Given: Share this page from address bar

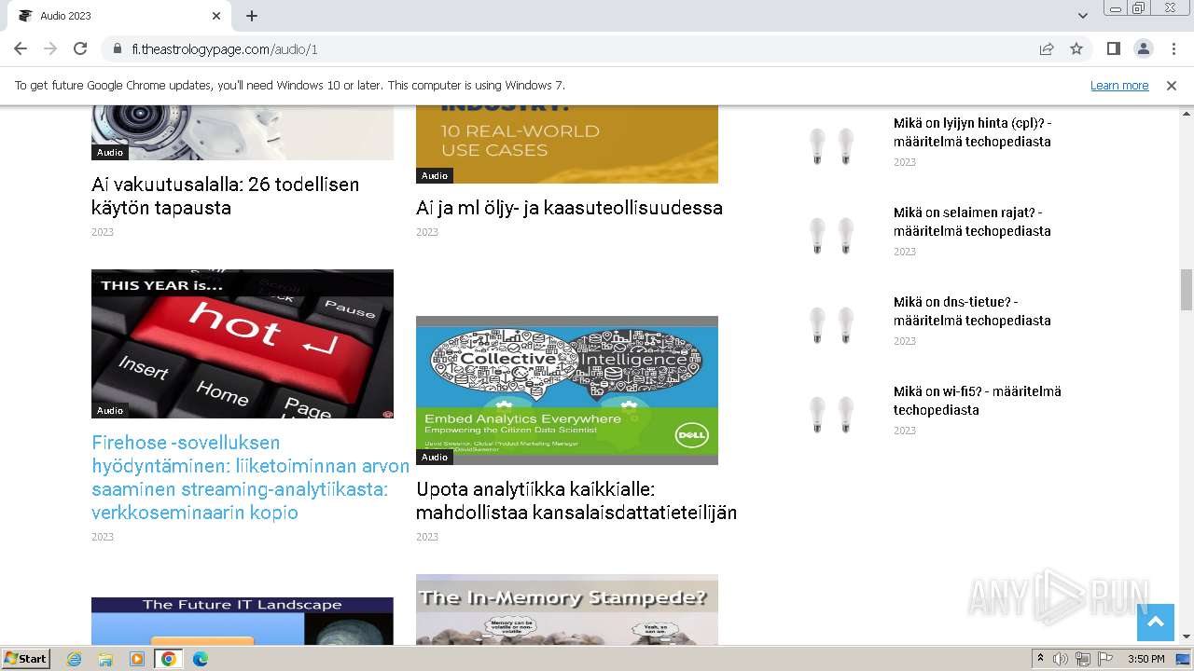Looking at the screenshot, I should [x=1047, y=48].
